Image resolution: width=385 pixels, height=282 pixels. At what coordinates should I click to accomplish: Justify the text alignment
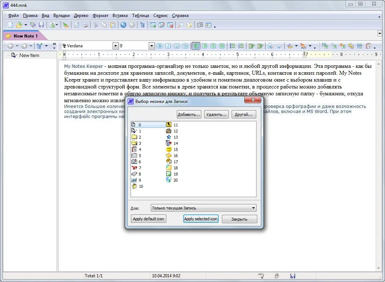tap(222, 46)
